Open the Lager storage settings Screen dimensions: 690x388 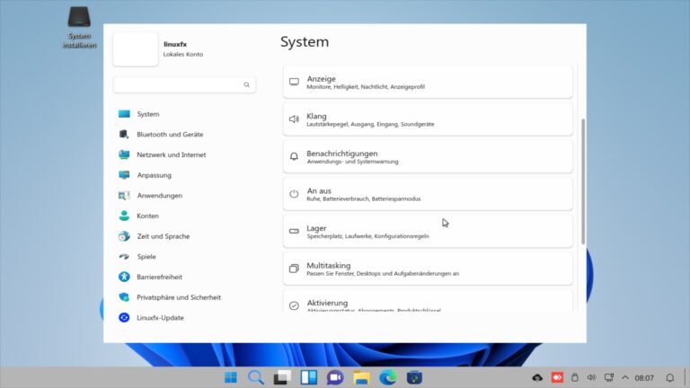427,232
